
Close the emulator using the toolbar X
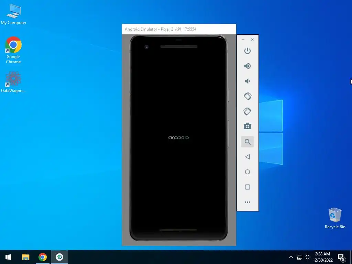pos(252,40)
